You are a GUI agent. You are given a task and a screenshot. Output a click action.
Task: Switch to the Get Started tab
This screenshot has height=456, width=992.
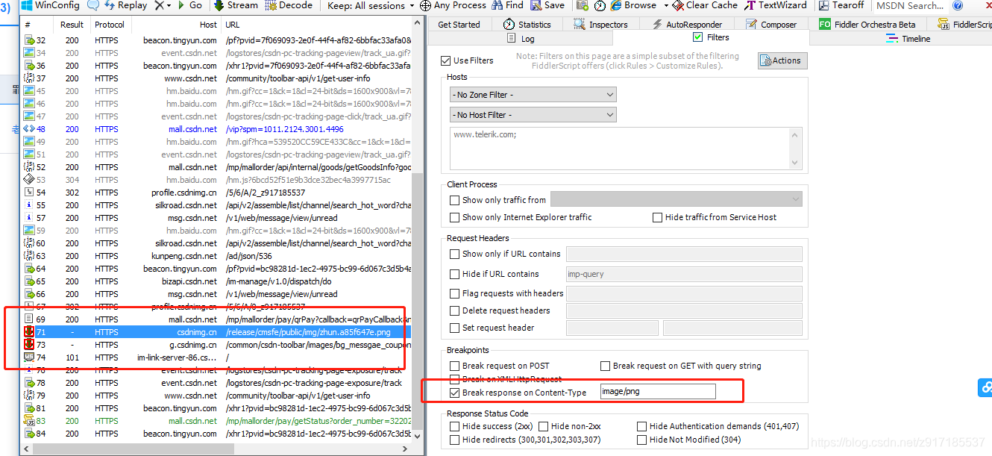(459, 25)
